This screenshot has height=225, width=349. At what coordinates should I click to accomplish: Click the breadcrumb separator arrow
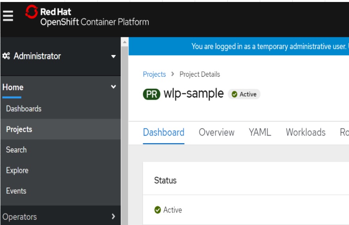click(x=173, y=74)
